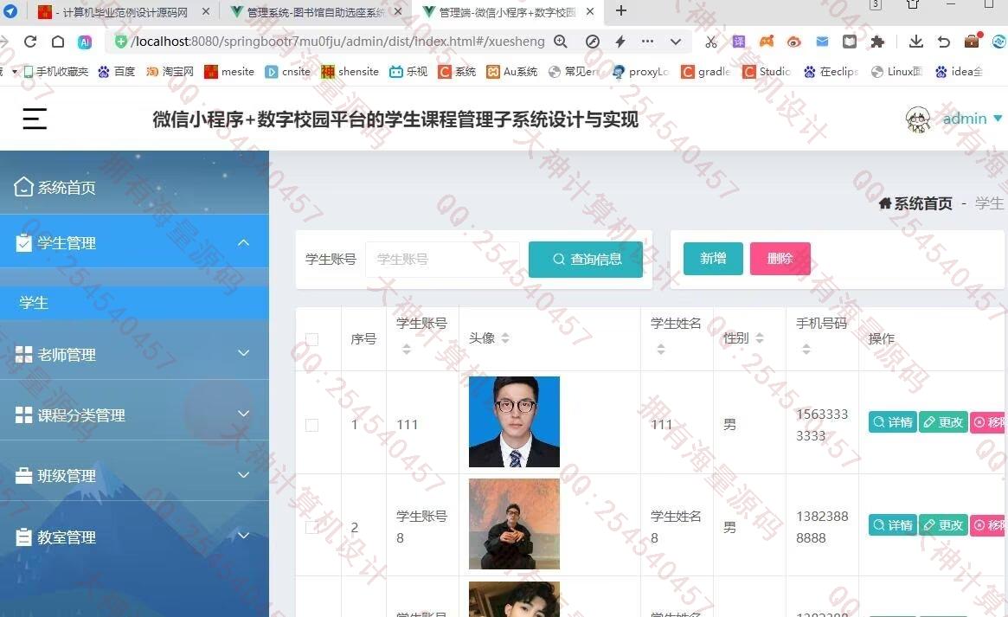The width and height of the screenshot is (1008, 617).
Task: Click the game controller extension icon
Action: (x=767, y=42)
